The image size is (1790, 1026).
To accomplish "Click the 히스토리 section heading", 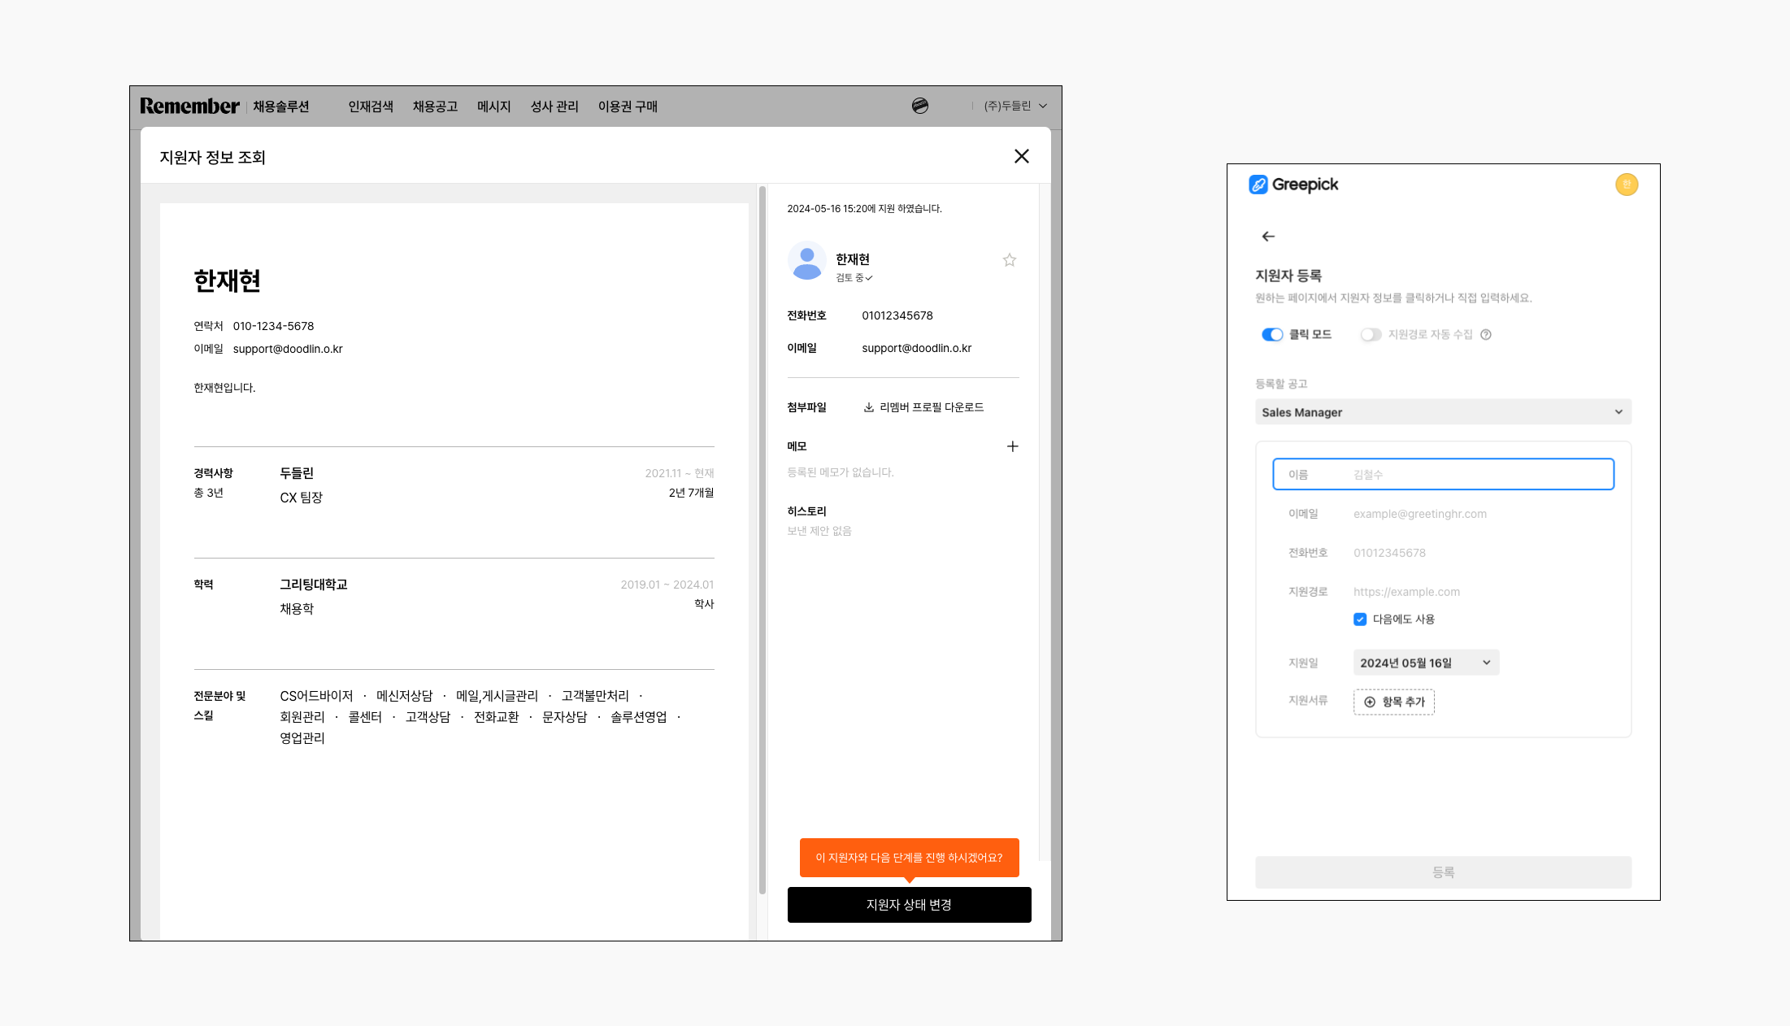I will (x=806, y=511).
